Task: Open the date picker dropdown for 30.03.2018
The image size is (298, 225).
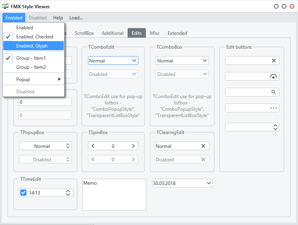Action: pyautogui.click(x=209, y=183)
